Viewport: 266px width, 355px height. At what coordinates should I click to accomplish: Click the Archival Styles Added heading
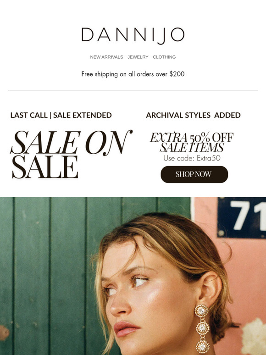tap(193, 115)
